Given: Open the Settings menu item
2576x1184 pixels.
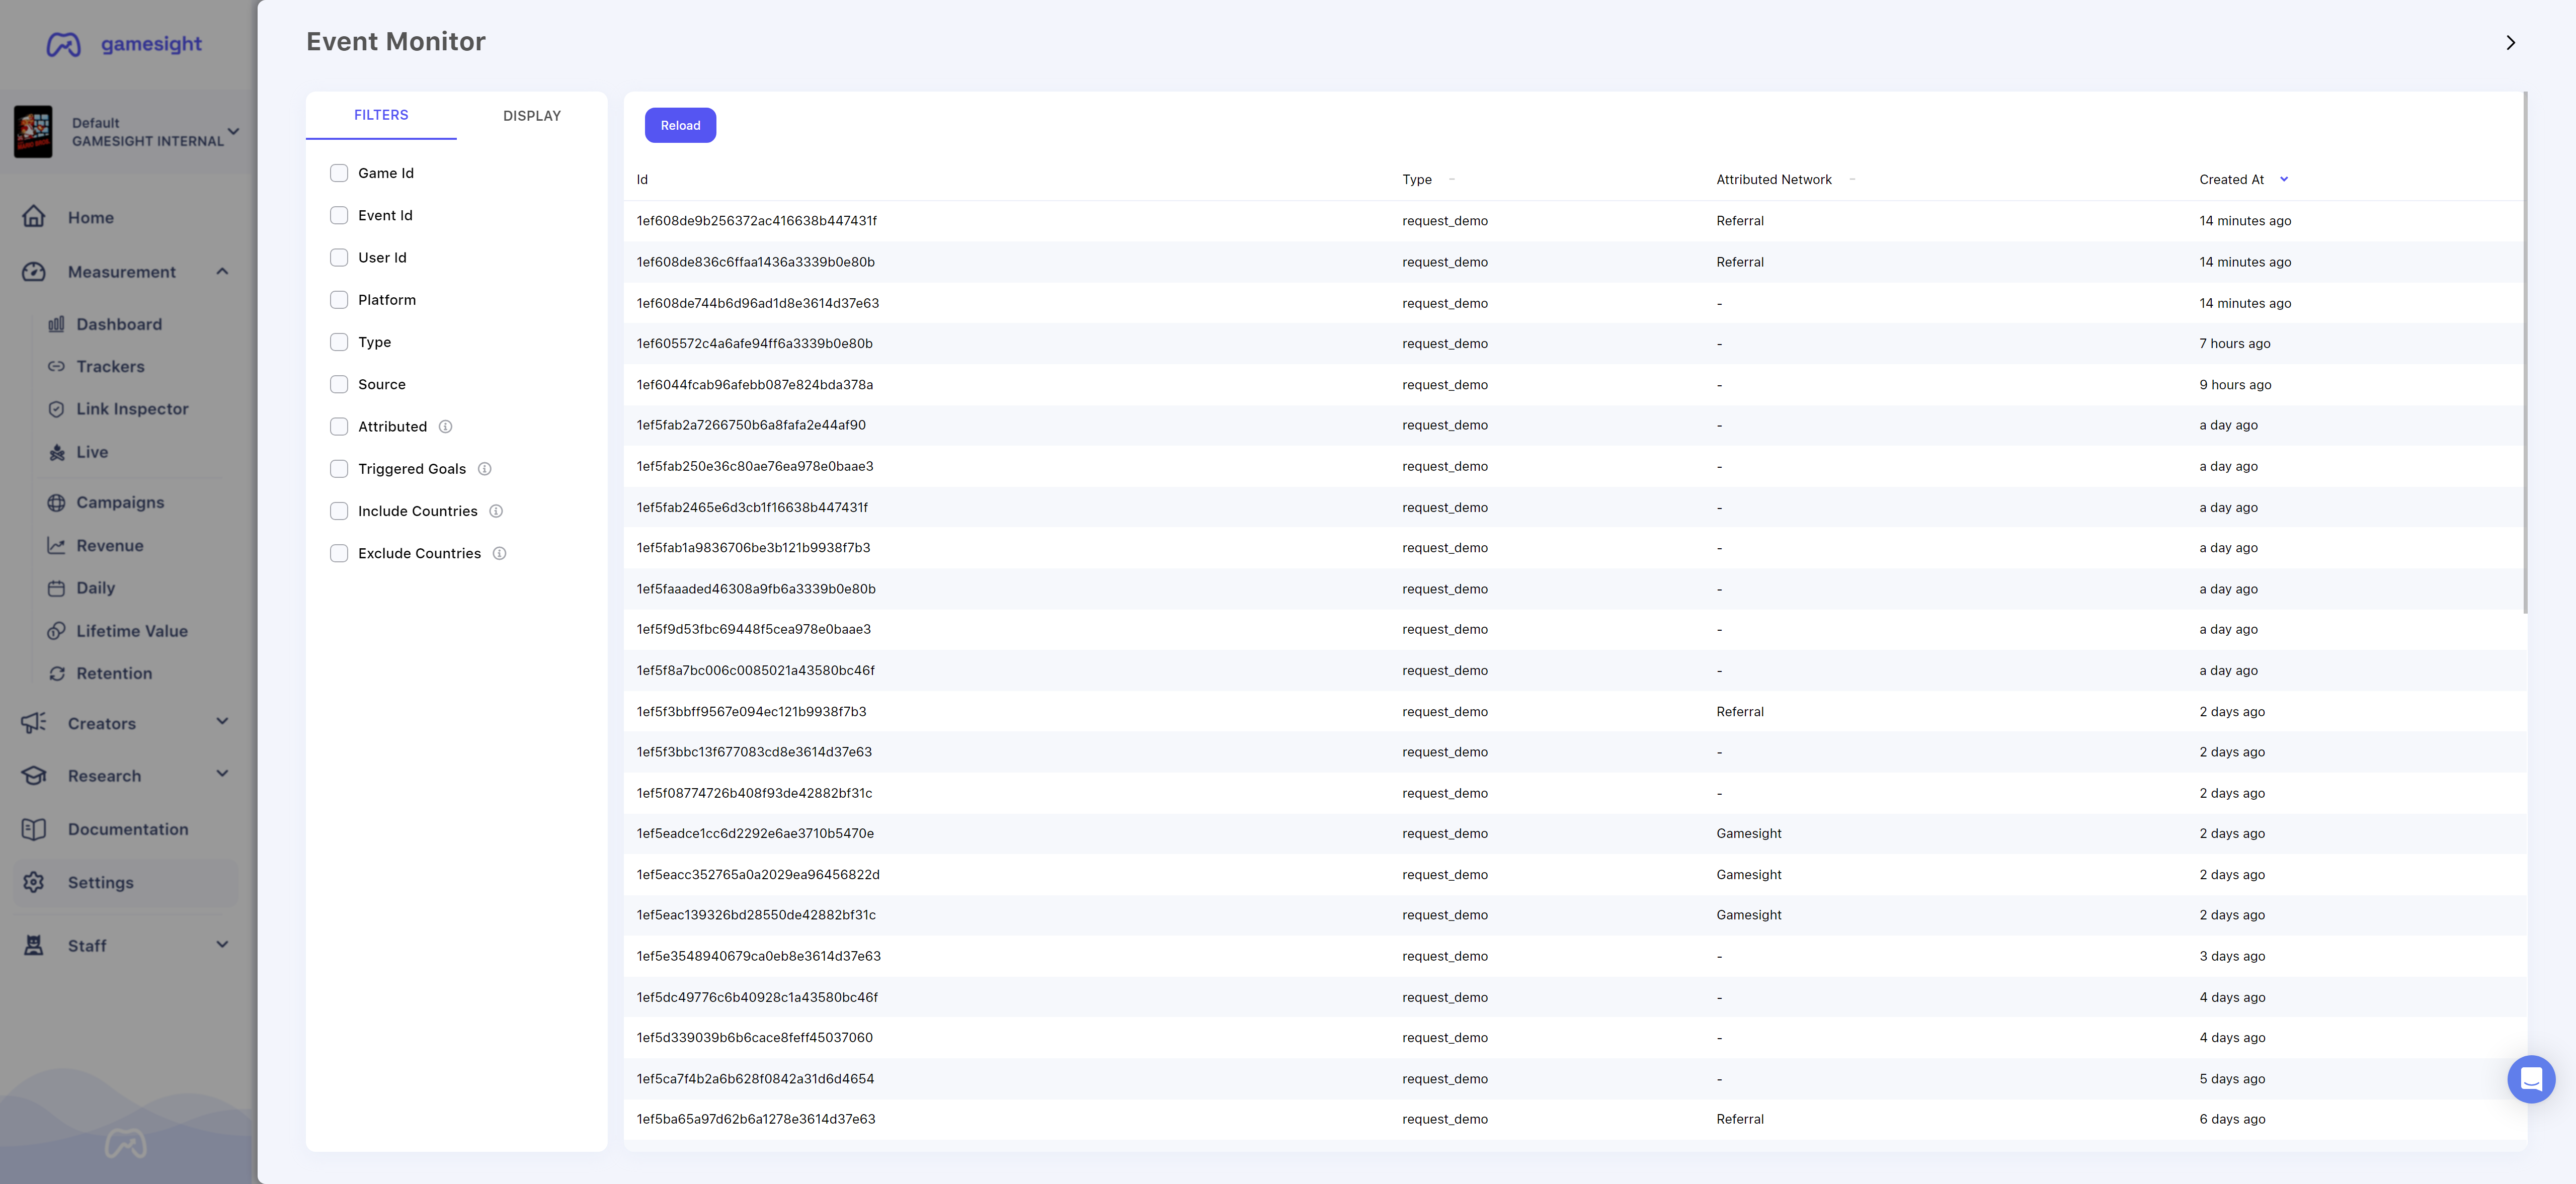Looking at the screenshot, I should point(126,883).
